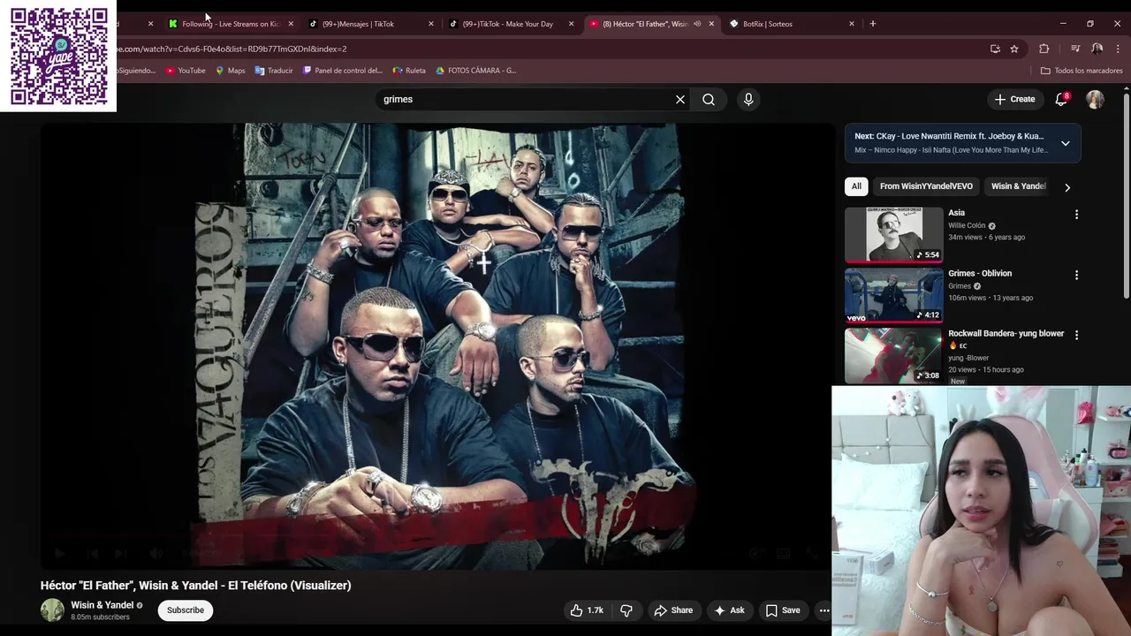Close the TikTok Mensajes tab
This screenshot has height=636, width=1131.
[x=431, y=24]
